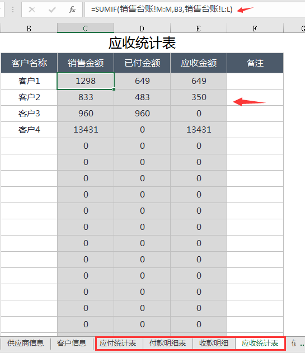Select the 客户2 name cell

pos(29,97)
